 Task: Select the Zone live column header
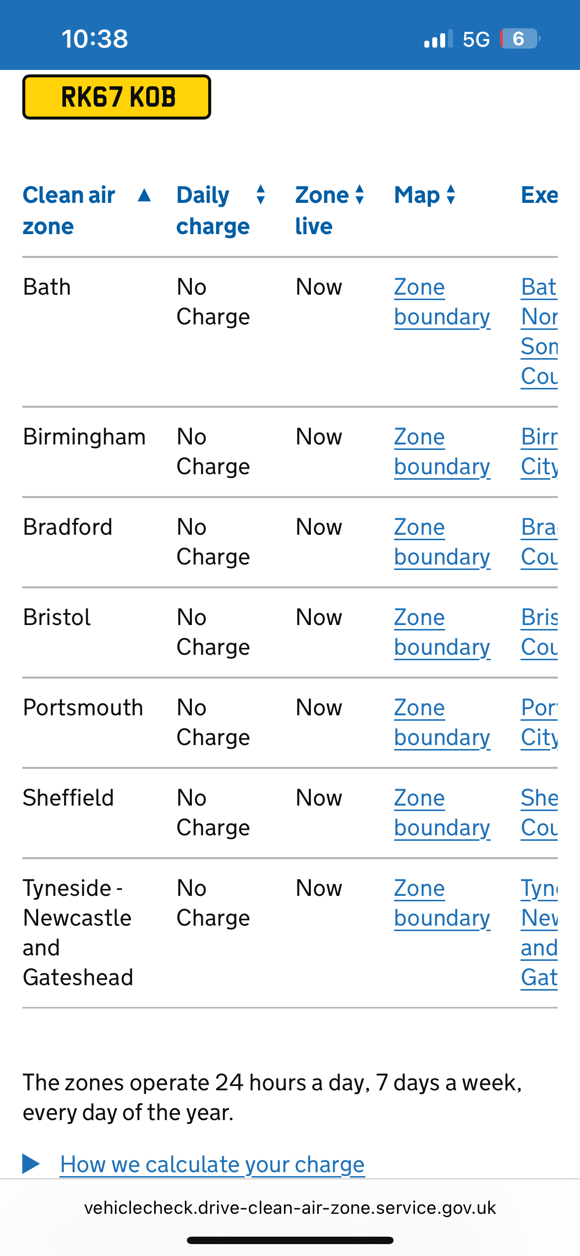pyautogui.click(x=322, y=210)
